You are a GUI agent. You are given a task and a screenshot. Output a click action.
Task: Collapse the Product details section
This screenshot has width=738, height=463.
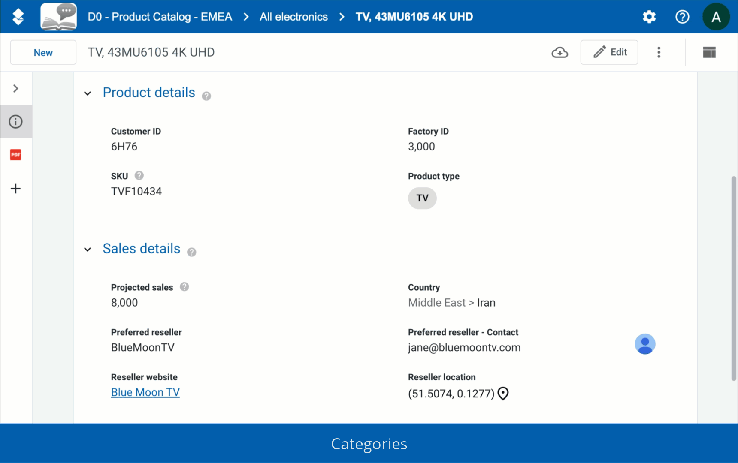coord(88,93)
